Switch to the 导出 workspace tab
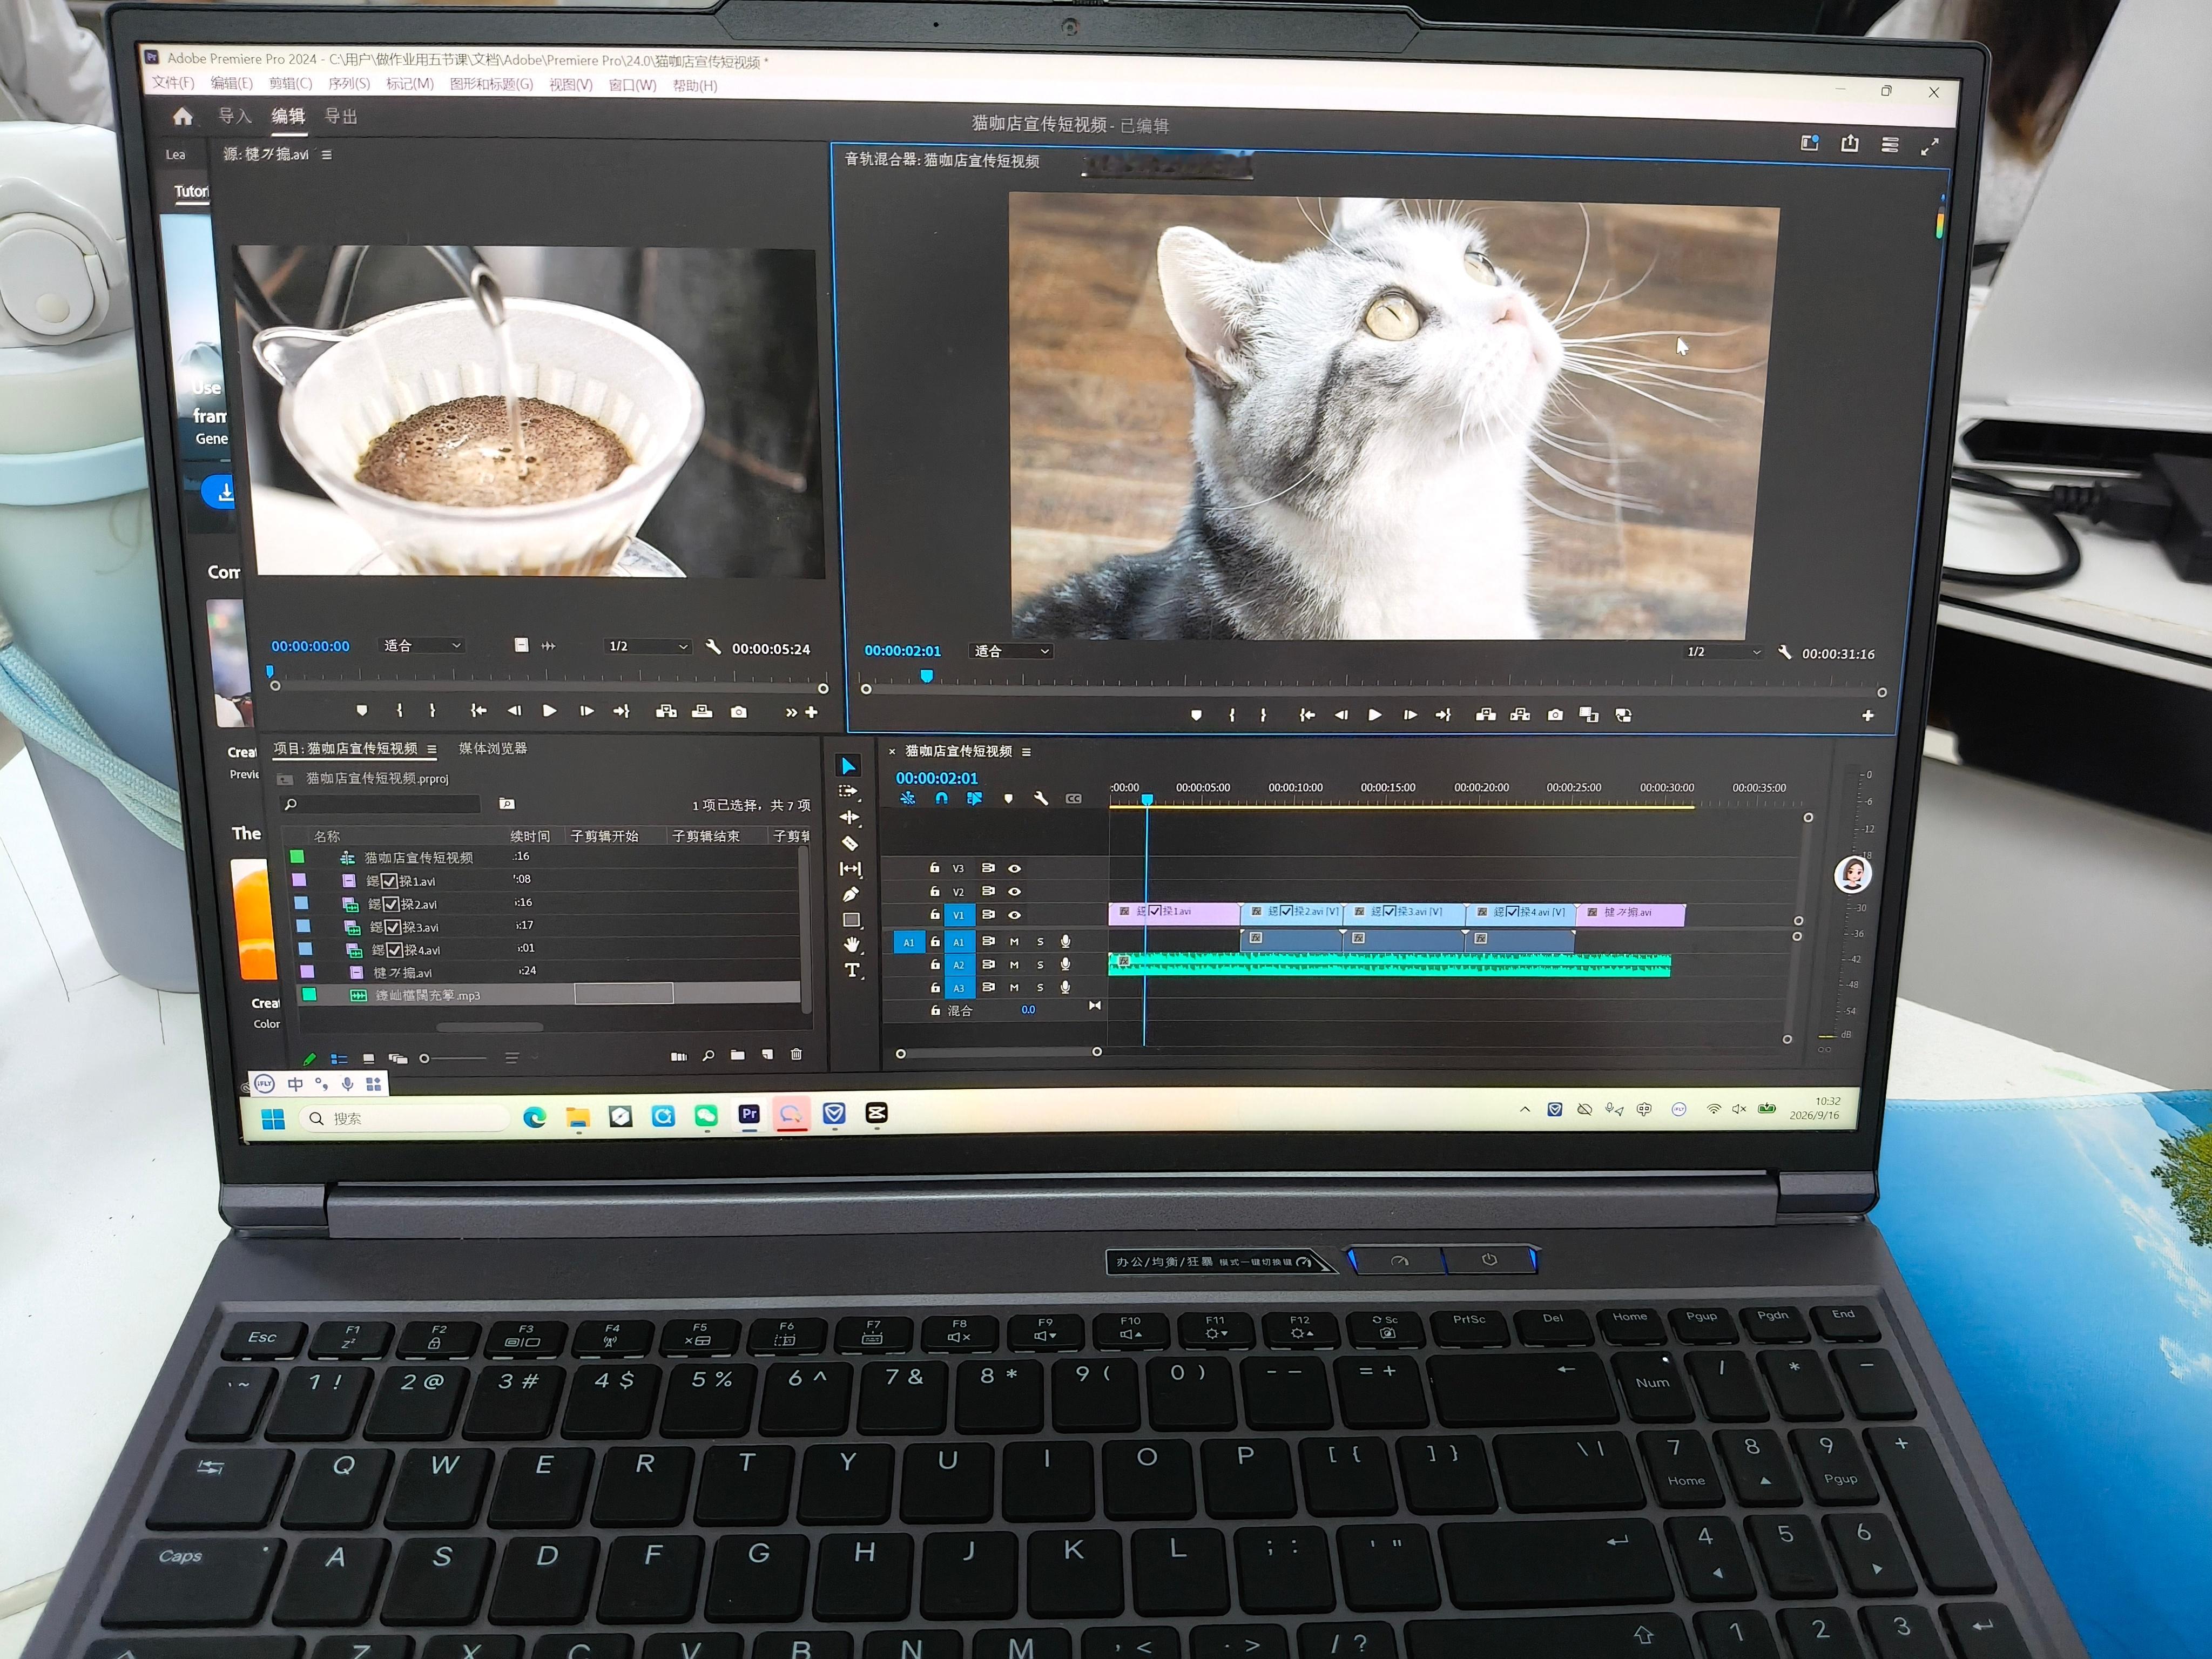Viewport: 2212px width, 1659px height. coord(341,117)
